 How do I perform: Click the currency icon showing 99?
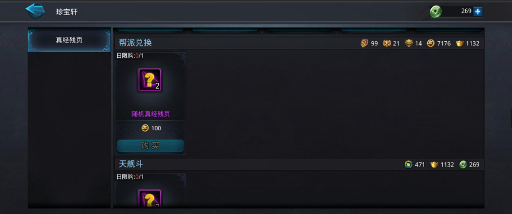(364, 43)
